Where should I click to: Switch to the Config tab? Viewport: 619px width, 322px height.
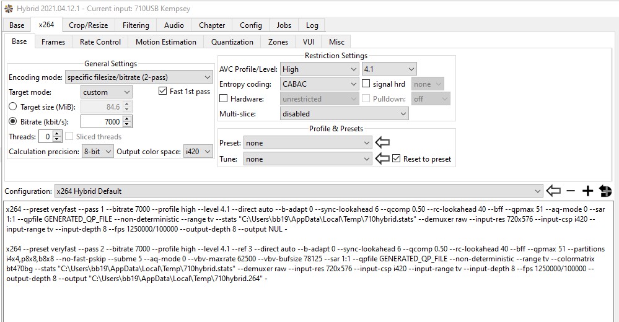coord(251,25)
